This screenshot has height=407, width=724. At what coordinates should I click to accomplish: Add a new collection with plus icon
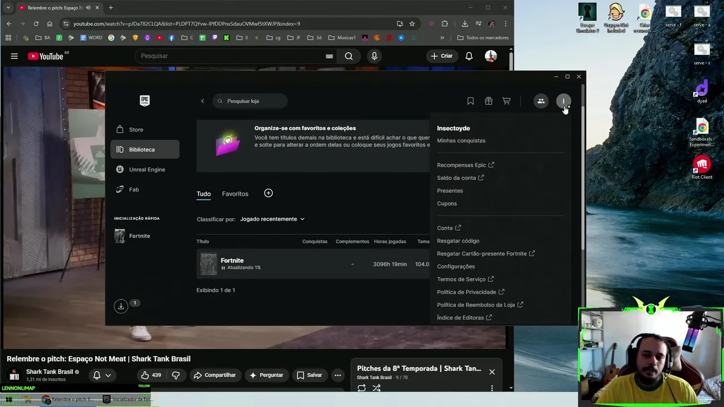[x=269, y=193]
